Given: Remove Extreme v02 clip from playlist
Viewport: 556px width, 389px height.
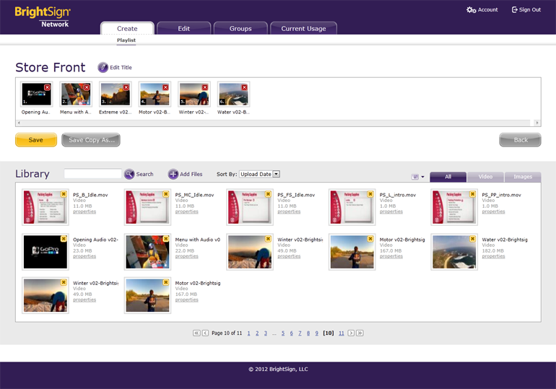Looking at the screenshot, I should (126, 87).
